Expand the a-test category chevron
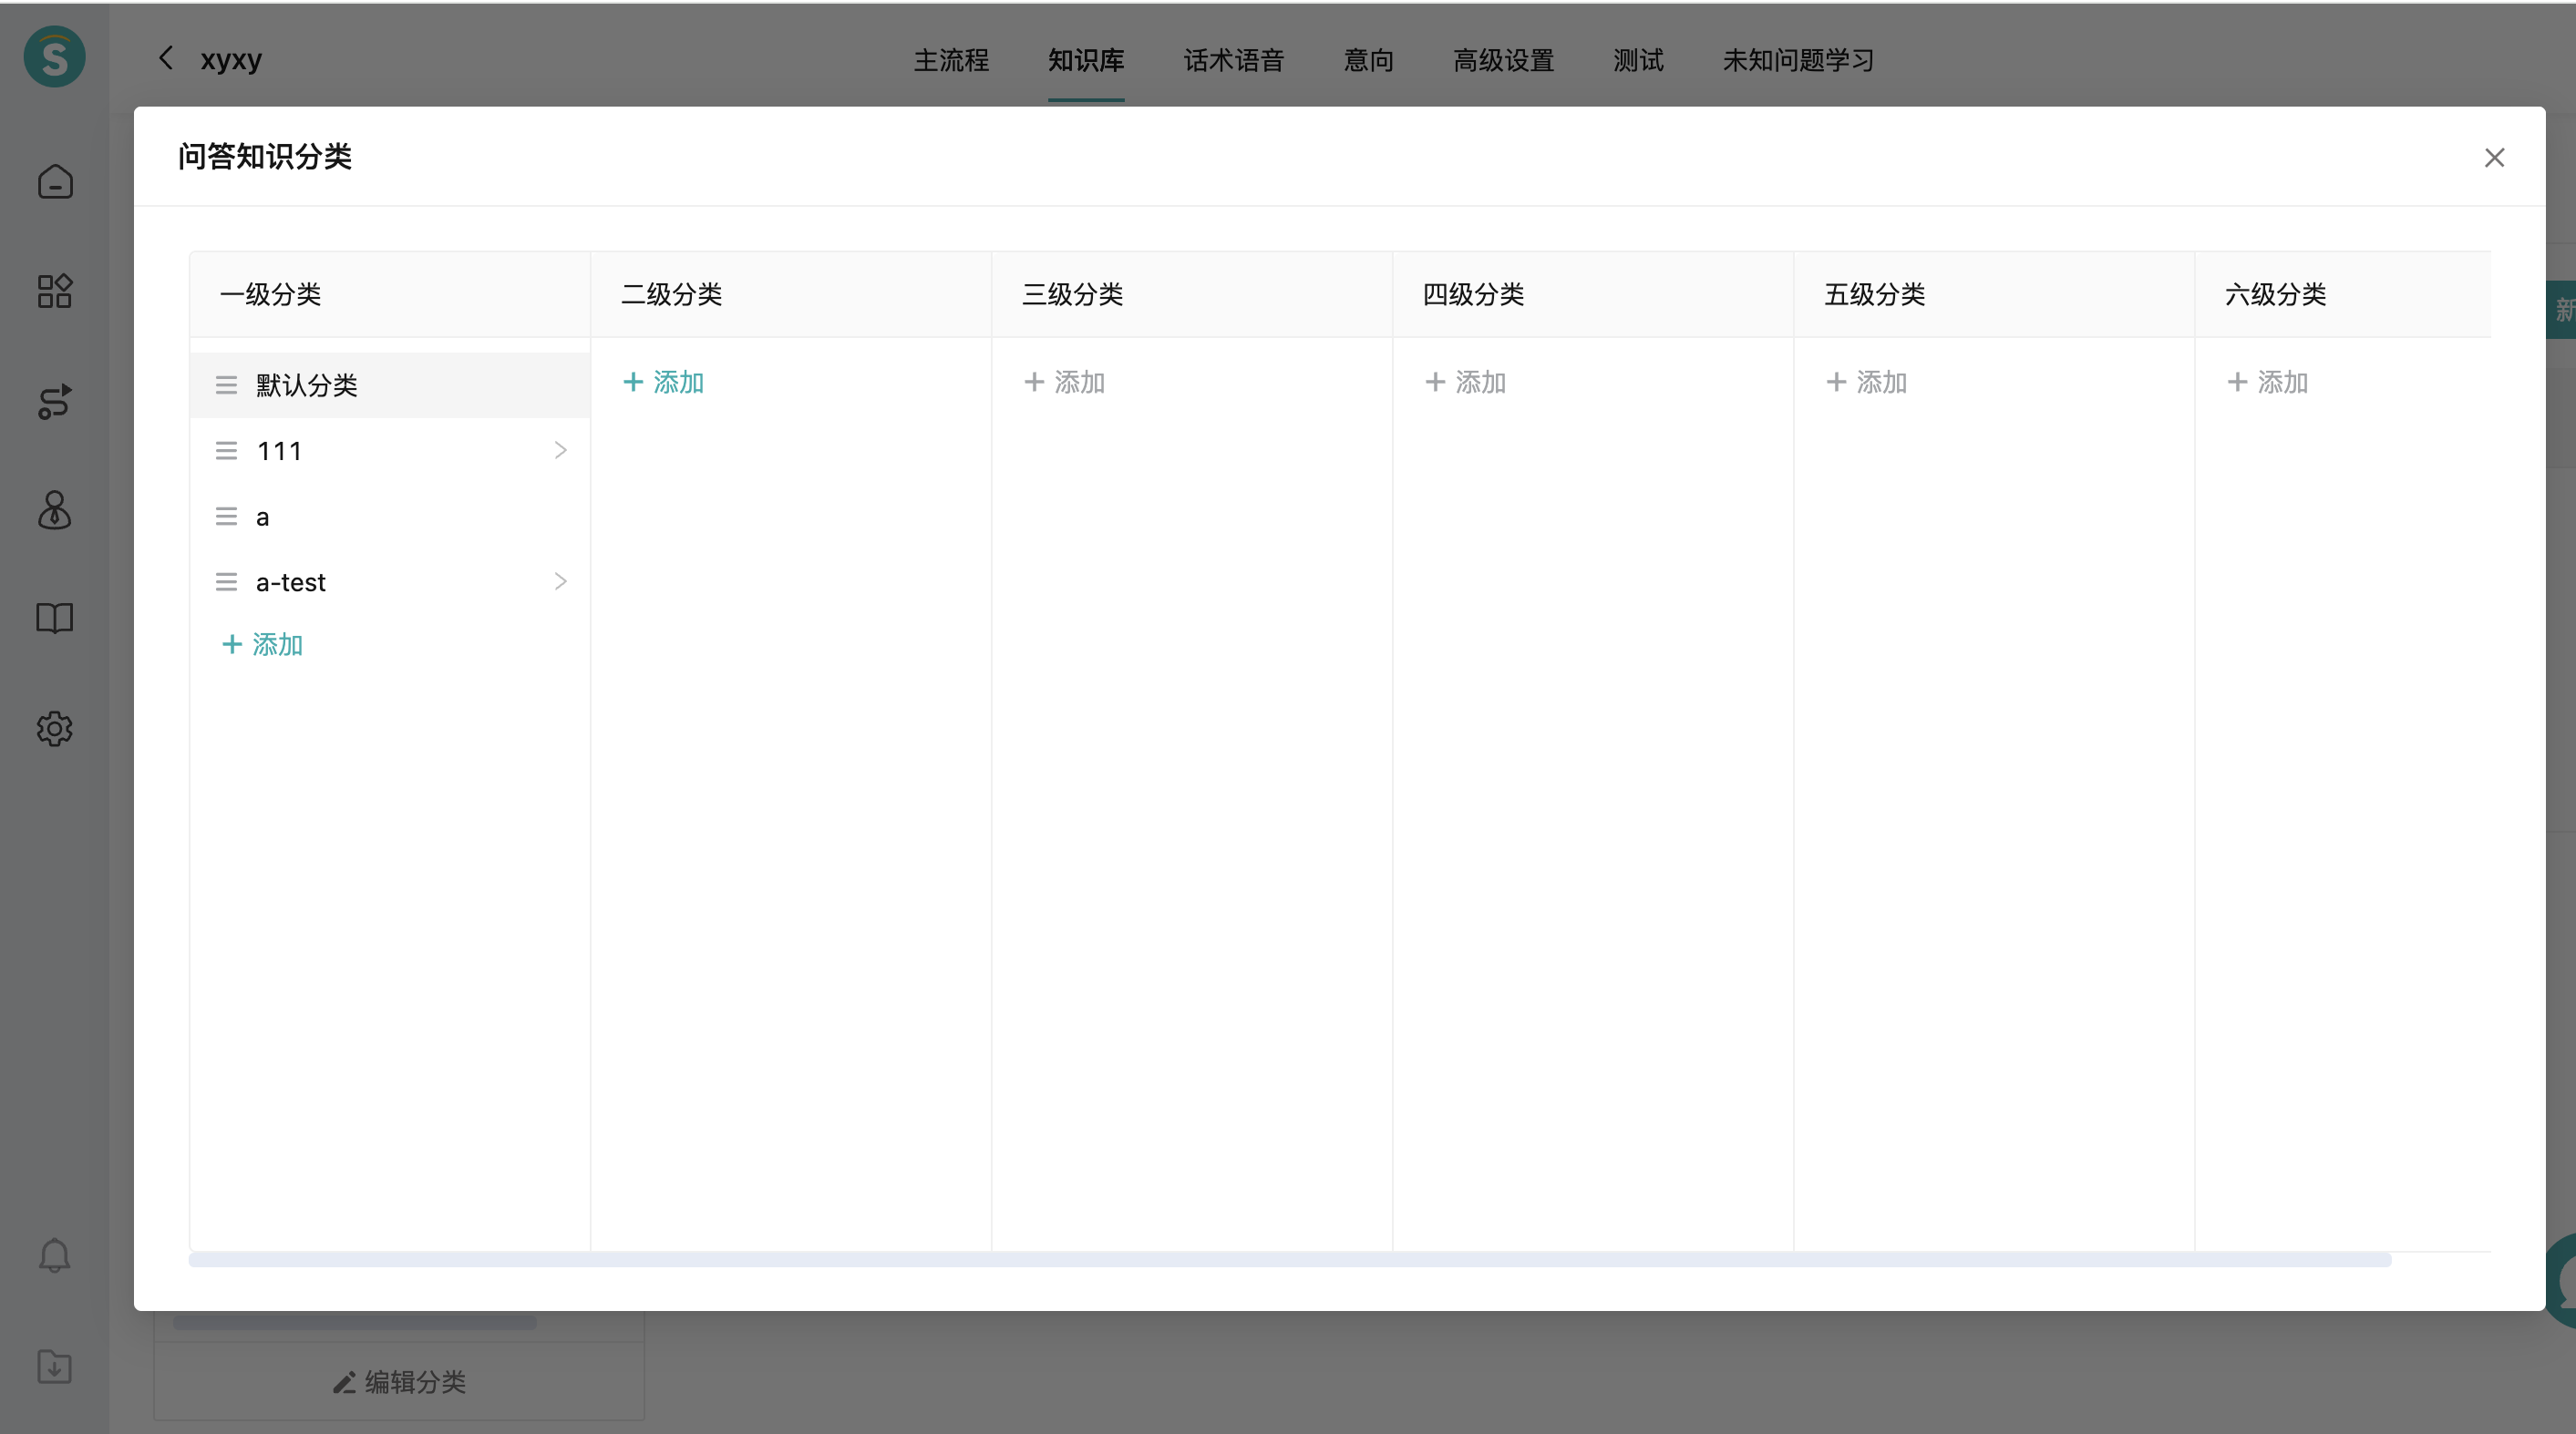Screen dimensions: 2576x1434 tap(560, 581)
